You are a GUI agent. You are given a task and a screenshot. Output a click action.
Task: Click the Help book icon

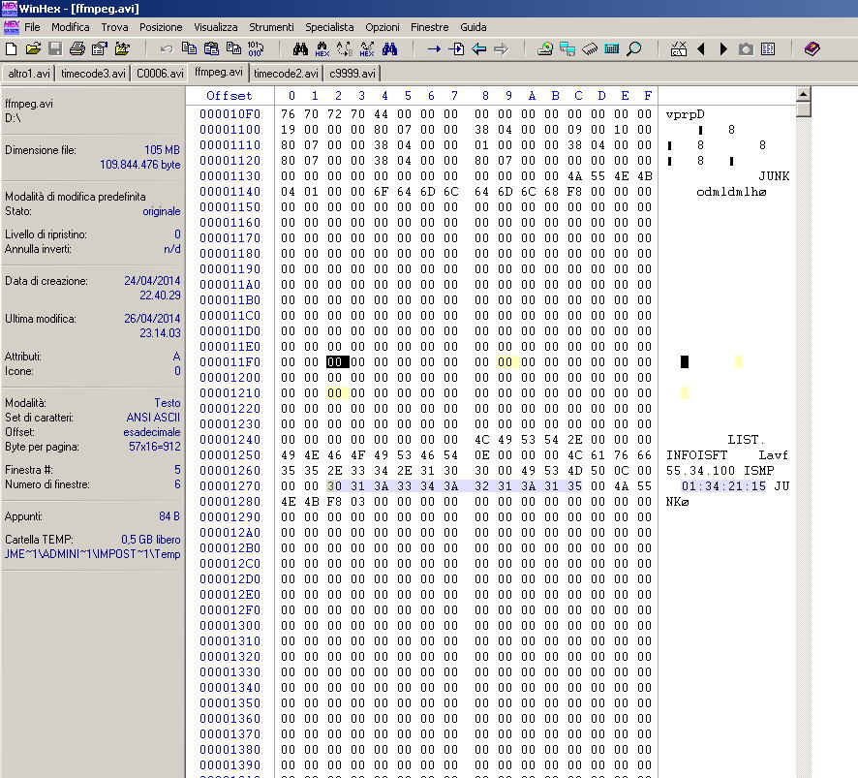pyautogui.click(x=812, y=48)
